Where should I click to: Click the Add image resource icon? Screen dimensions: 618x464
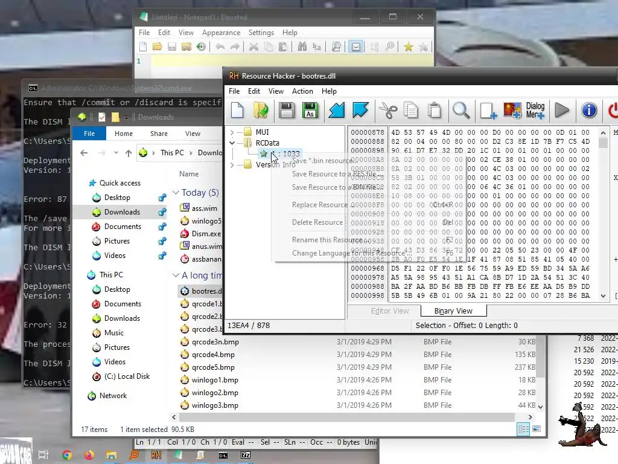[x=512, y=110]
